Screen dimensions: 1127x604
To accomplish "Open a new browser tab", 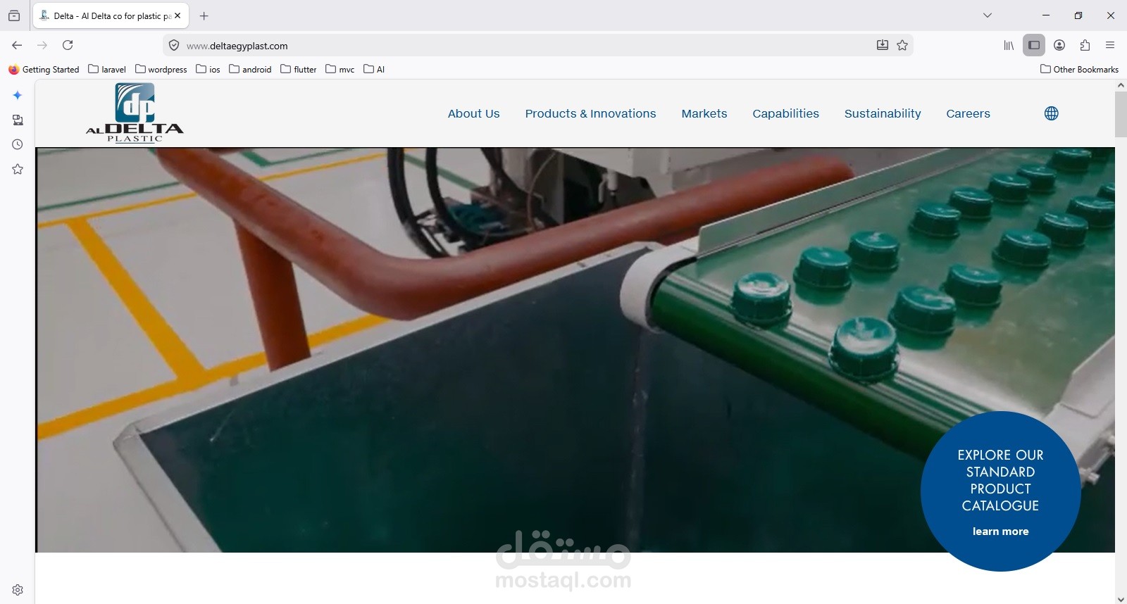I will pyautogui.click(x=204, y=15).
